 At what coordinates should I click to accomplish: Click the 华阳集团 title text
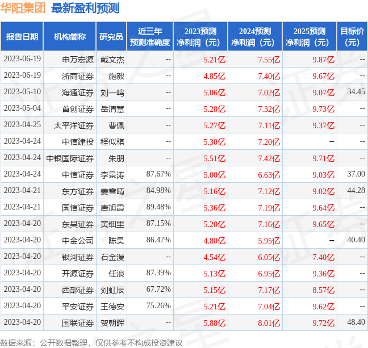(23, 8)
